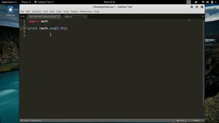This screenshot has width=219, height=123.
Task: Close the Lets Start With Python tutorial tab
Action: pos(59,17)
